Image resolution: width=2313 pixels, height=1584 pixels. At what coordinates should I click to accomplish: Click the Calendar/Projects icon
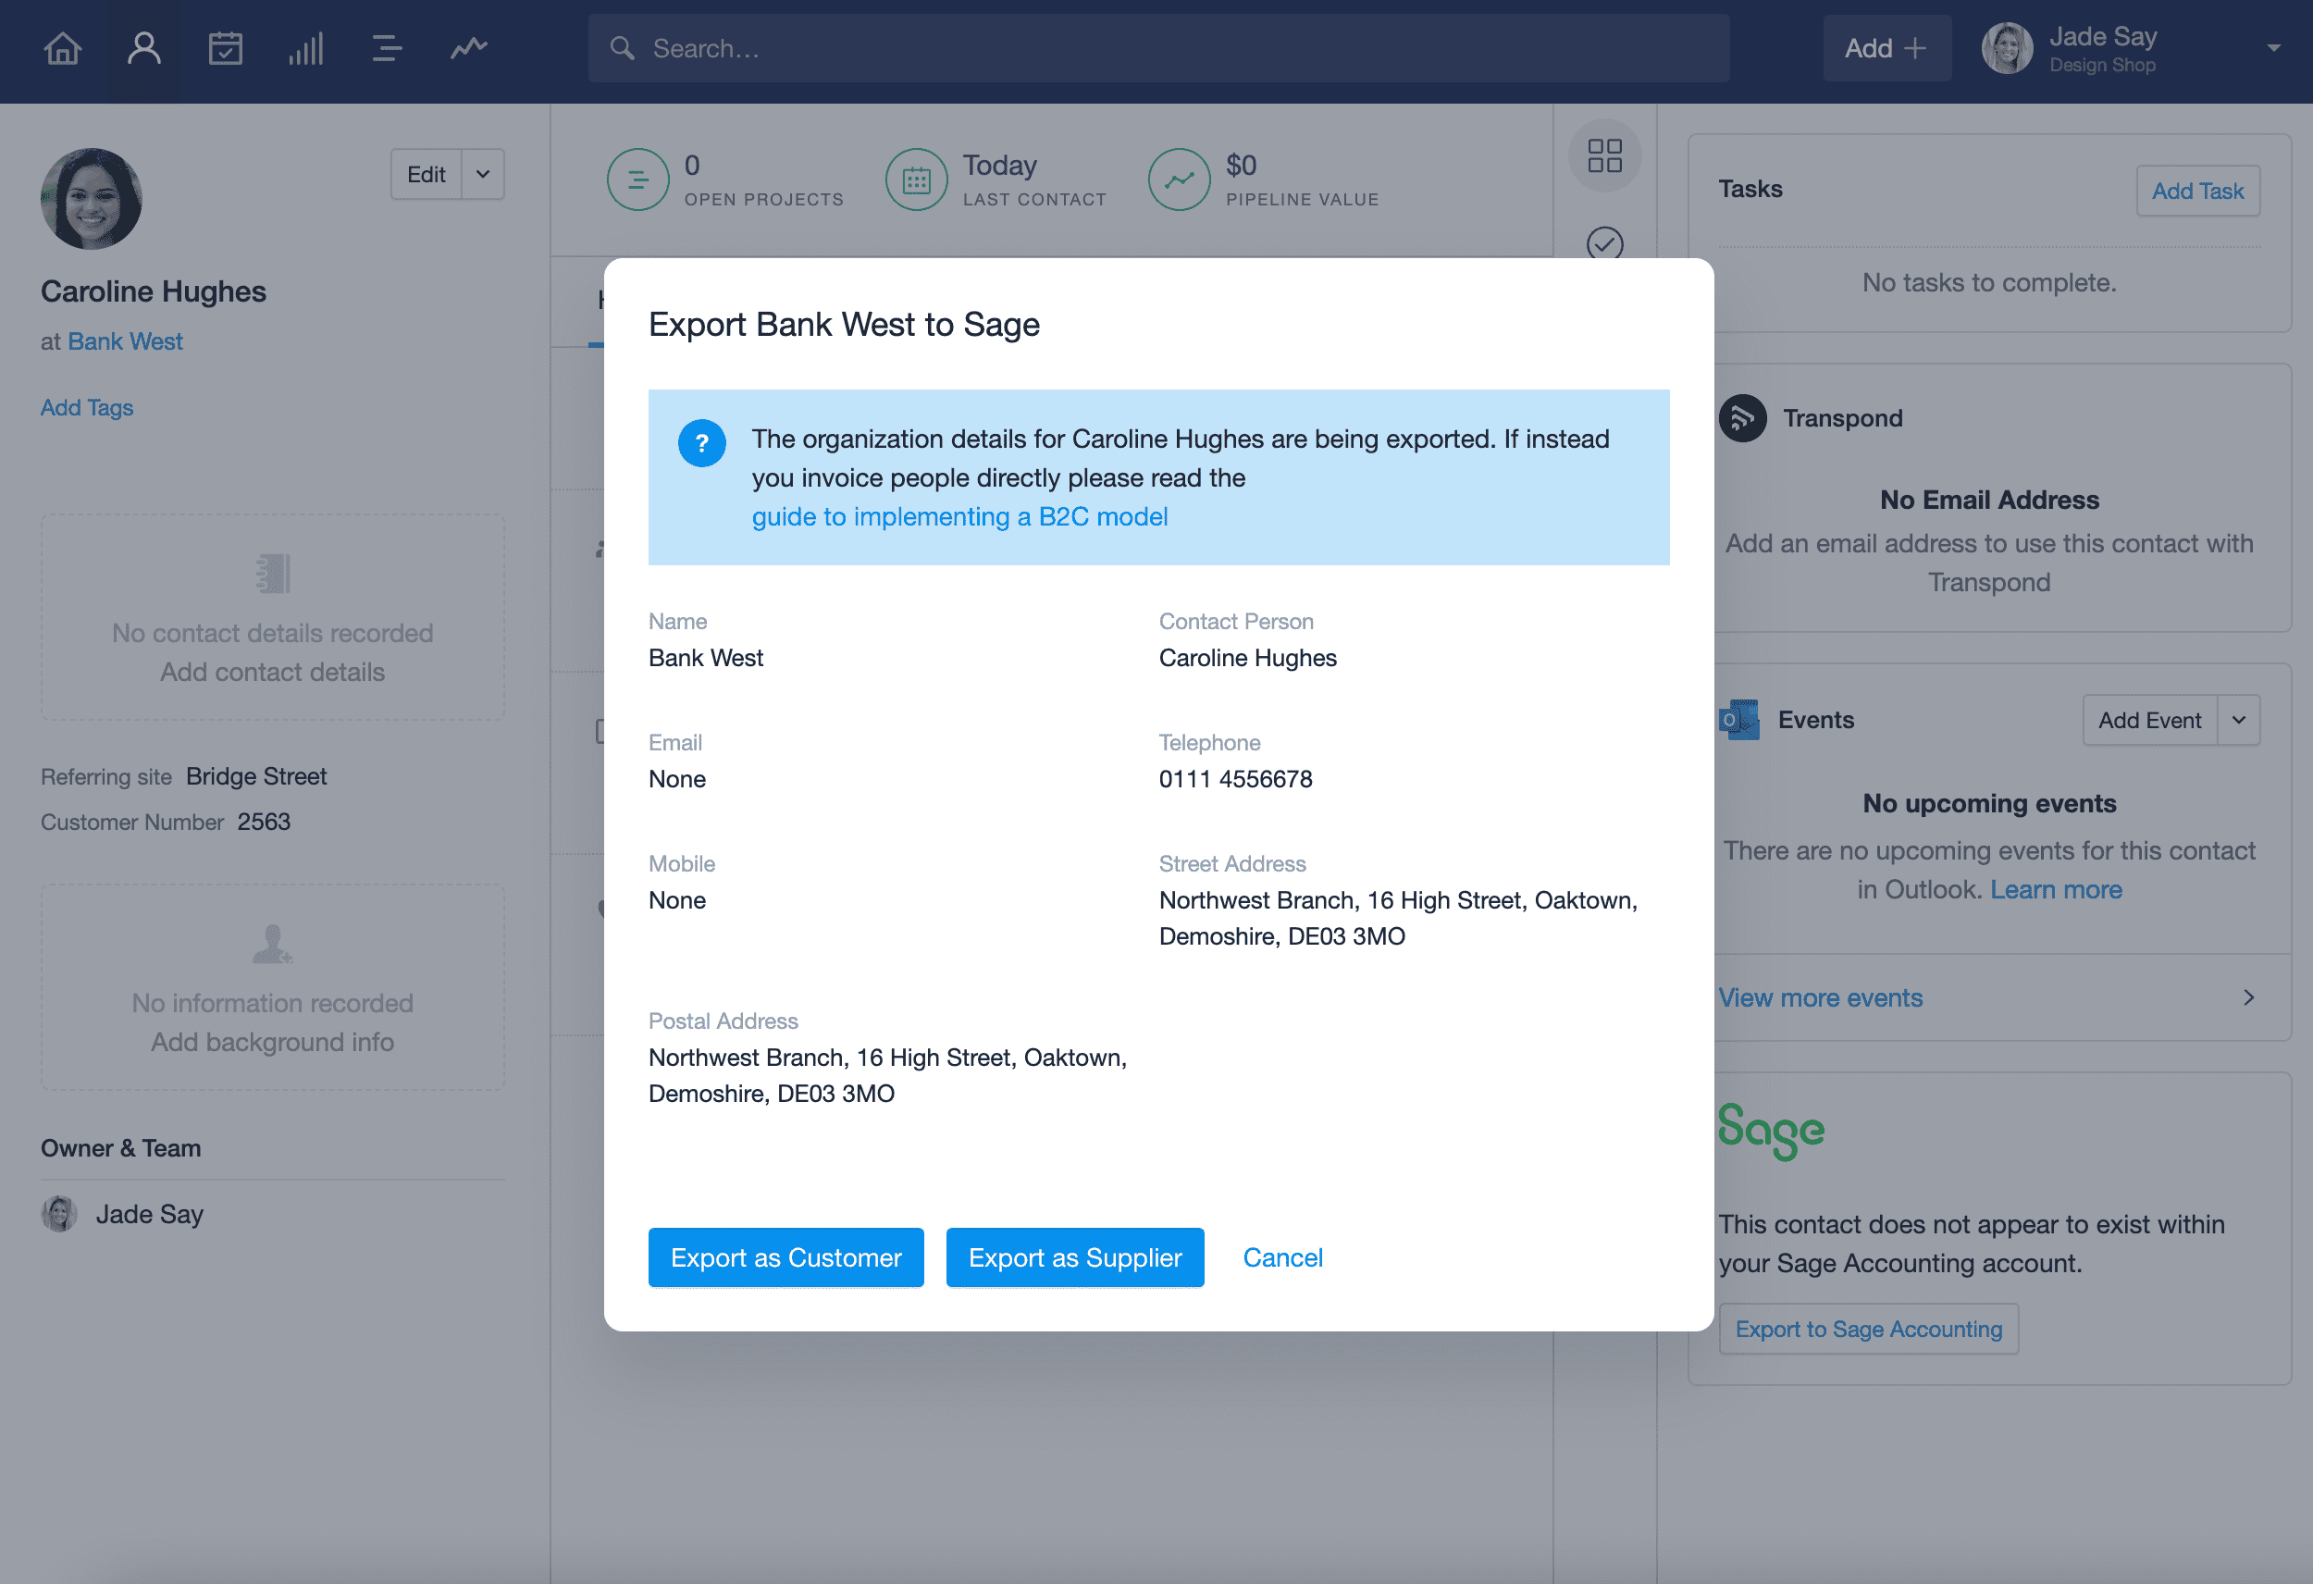[x=225, y=47]
